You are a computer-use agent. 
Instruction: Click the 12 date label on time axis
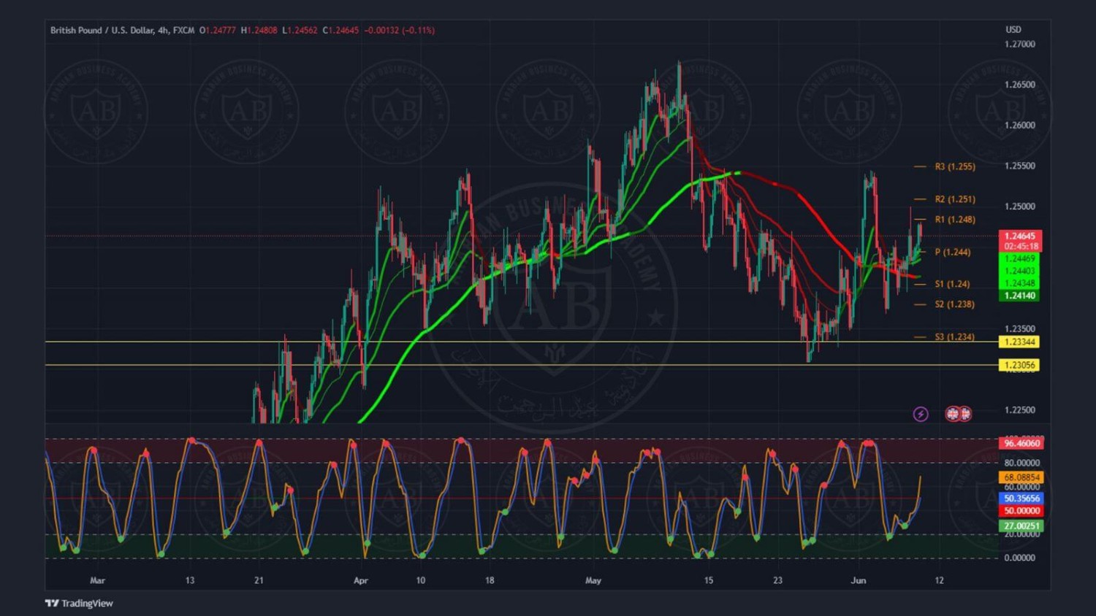point(940,581)
